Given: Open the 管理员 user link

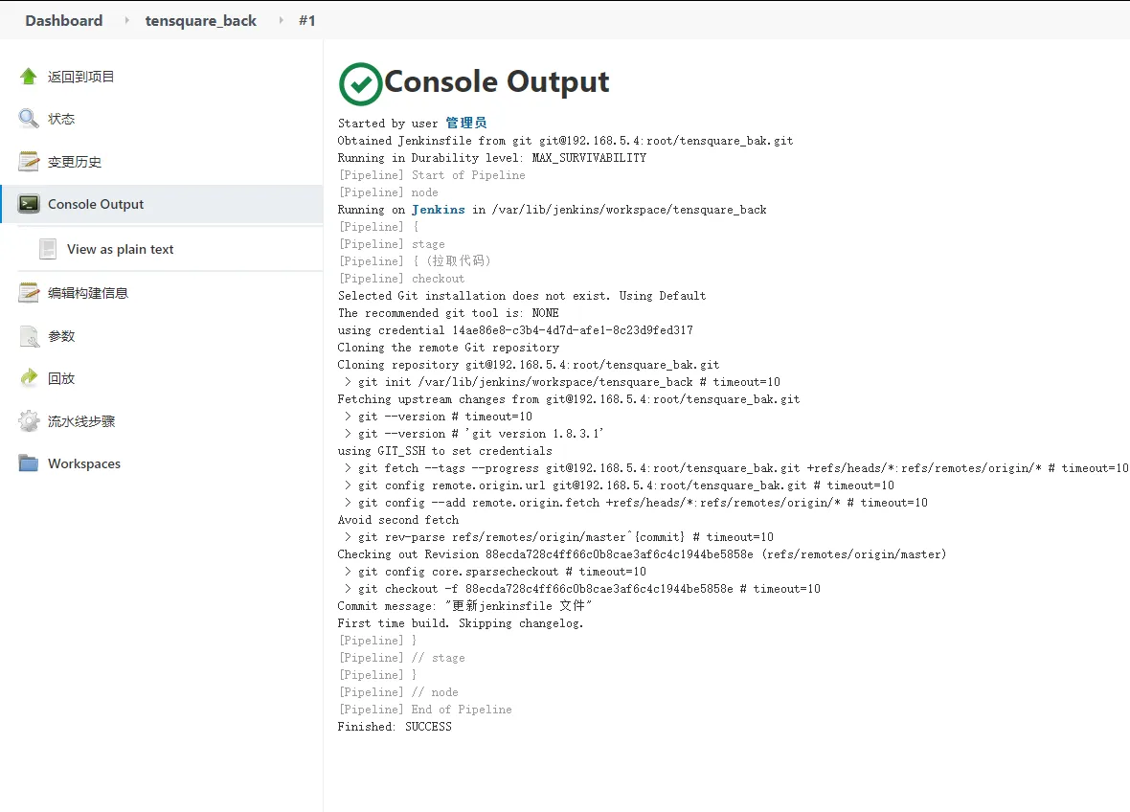Looking at the screenshot, I should pos(466,124).
